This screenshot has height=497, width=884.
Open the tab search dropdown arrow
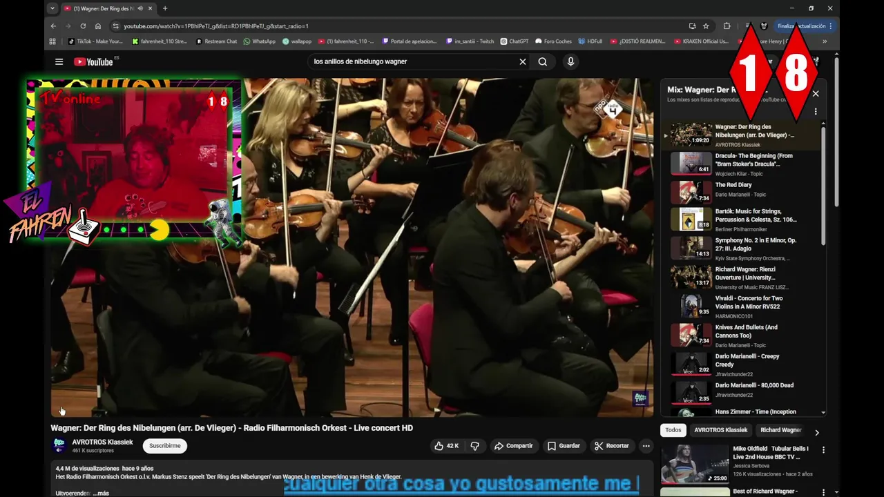(52, 8)
